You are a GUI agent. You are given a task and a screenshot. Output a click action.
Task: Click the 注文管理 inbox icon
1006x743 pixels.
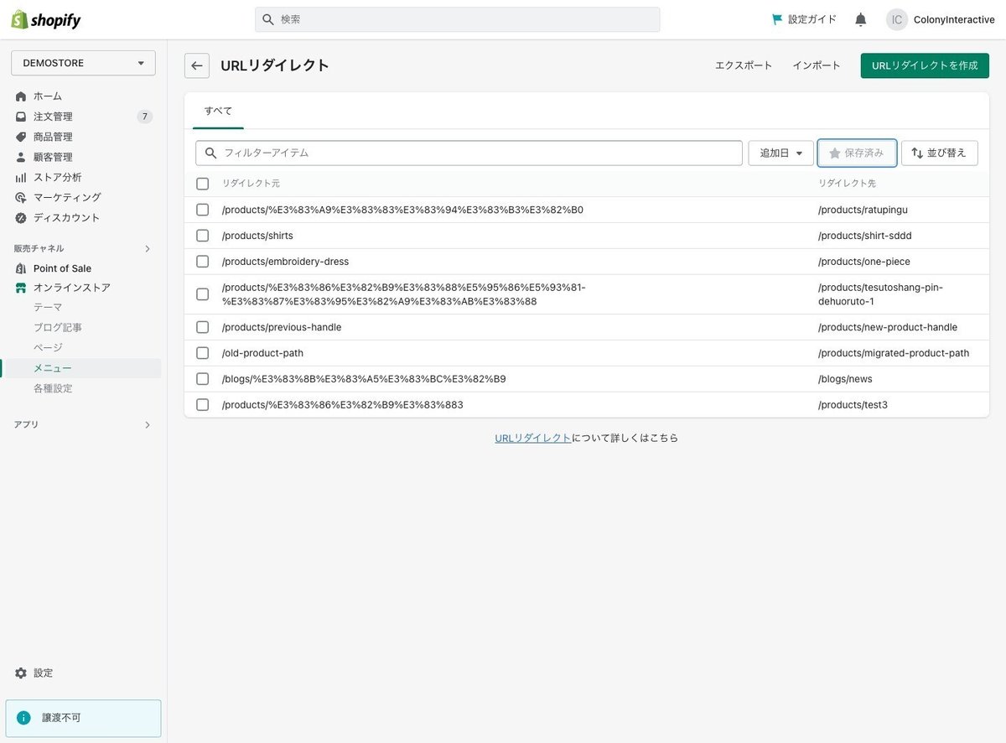click(21, 117)
